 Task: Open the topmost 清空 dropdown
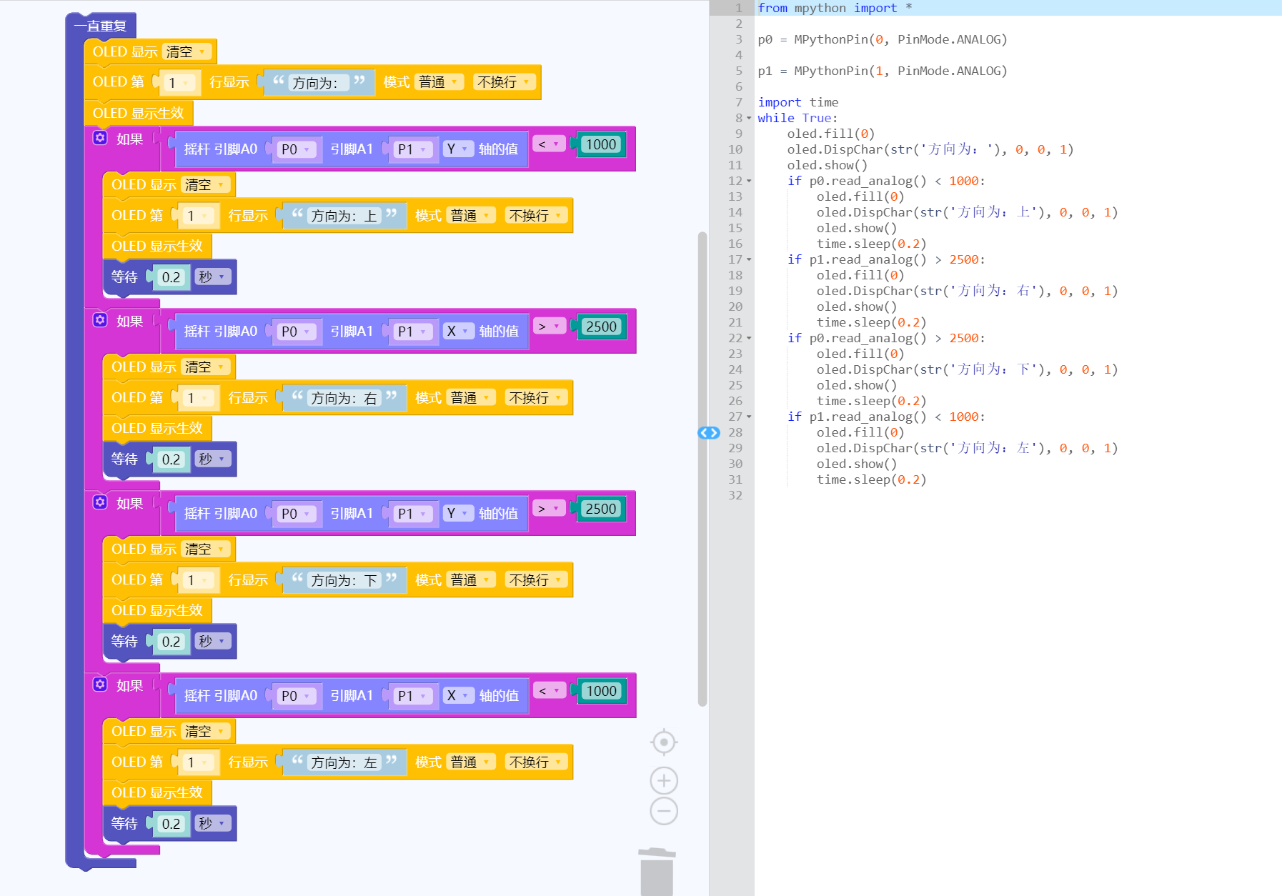pyautogui.click(x=187, y=52)
